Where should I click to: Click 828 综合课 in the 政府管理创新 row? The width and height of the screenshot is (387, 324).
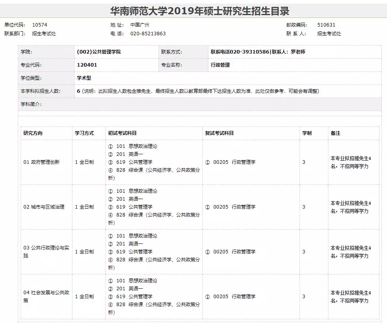coord(154,174)
